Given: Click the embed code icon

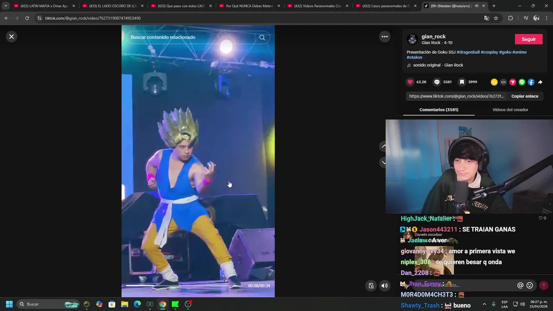Looking at the screenshot, I should click(503, 82).
